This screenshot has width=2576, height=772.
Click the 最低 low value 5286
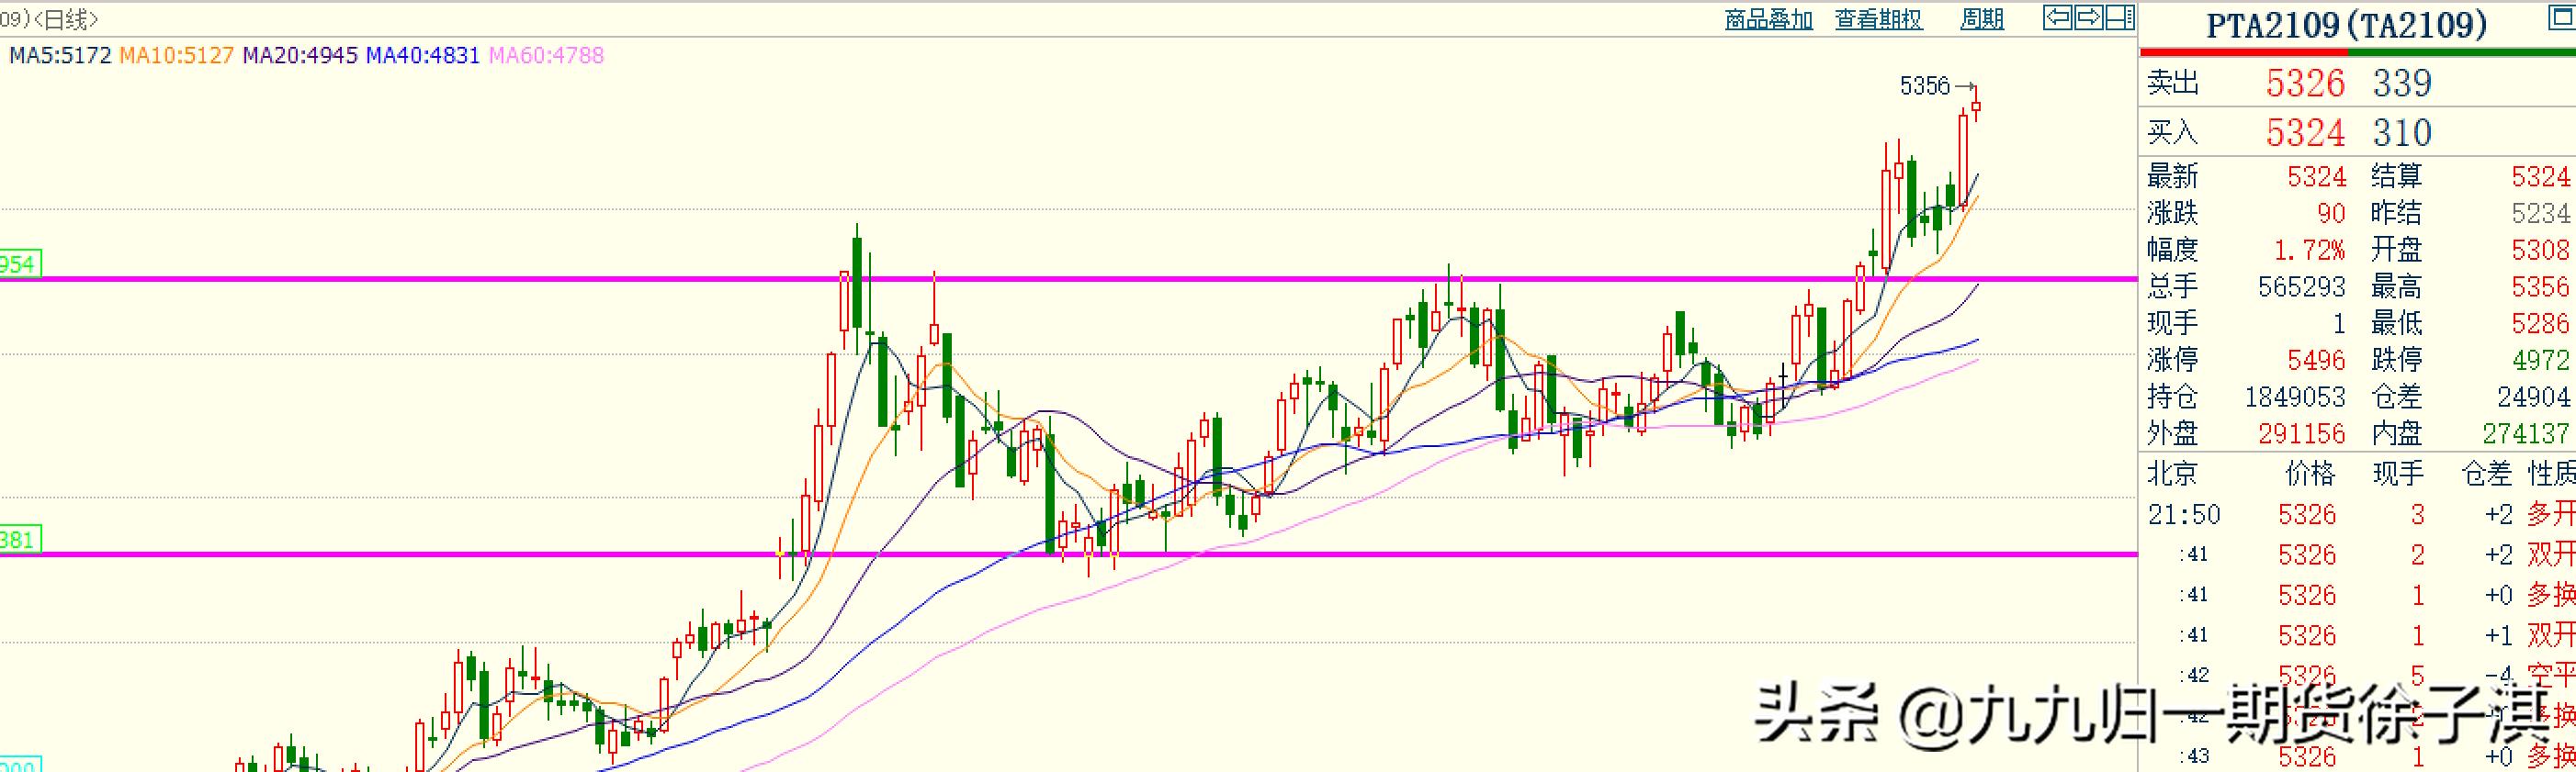2540,324
